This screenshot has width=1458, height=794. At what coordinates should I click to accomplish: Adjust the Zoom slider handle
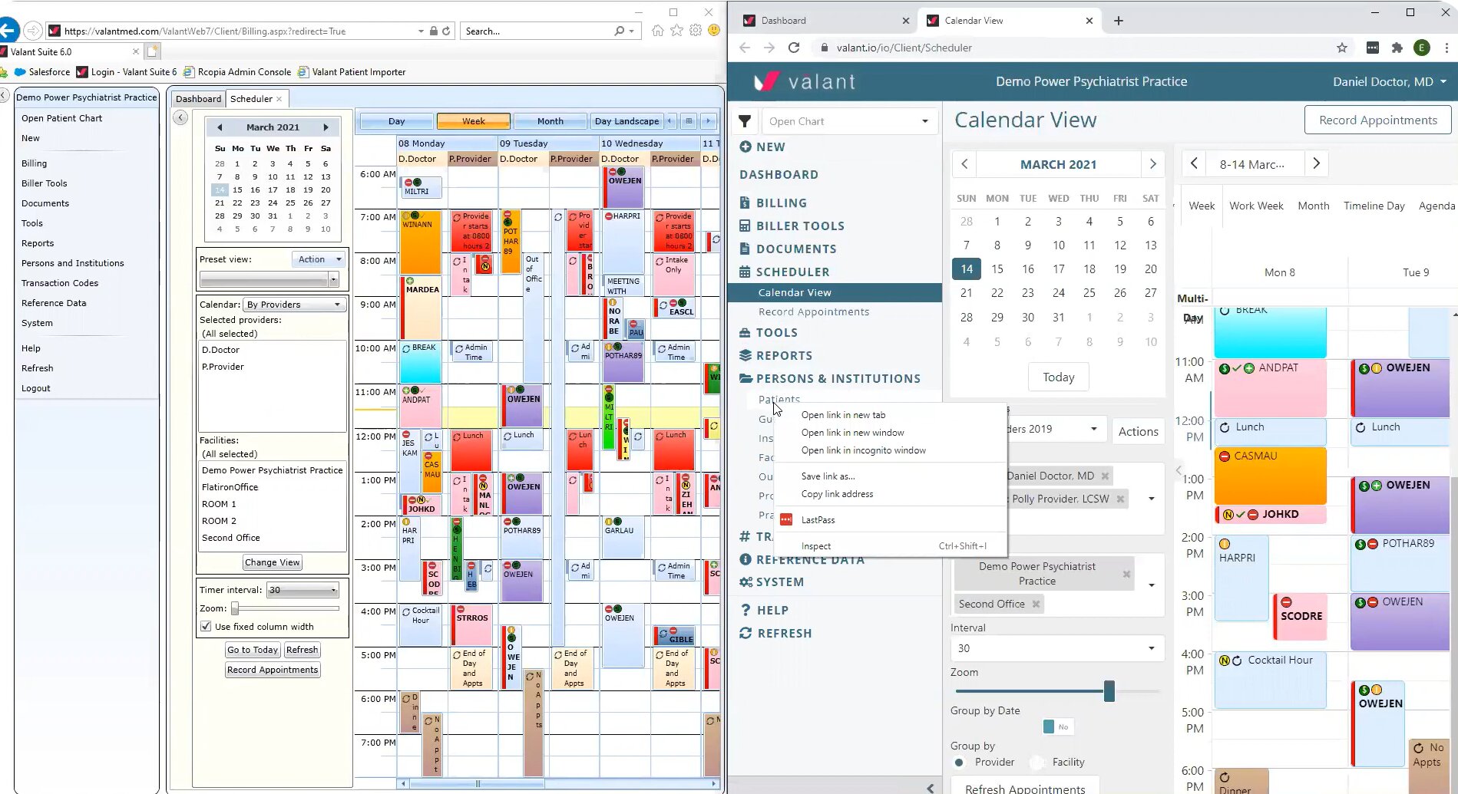[x=1109, y=691]
